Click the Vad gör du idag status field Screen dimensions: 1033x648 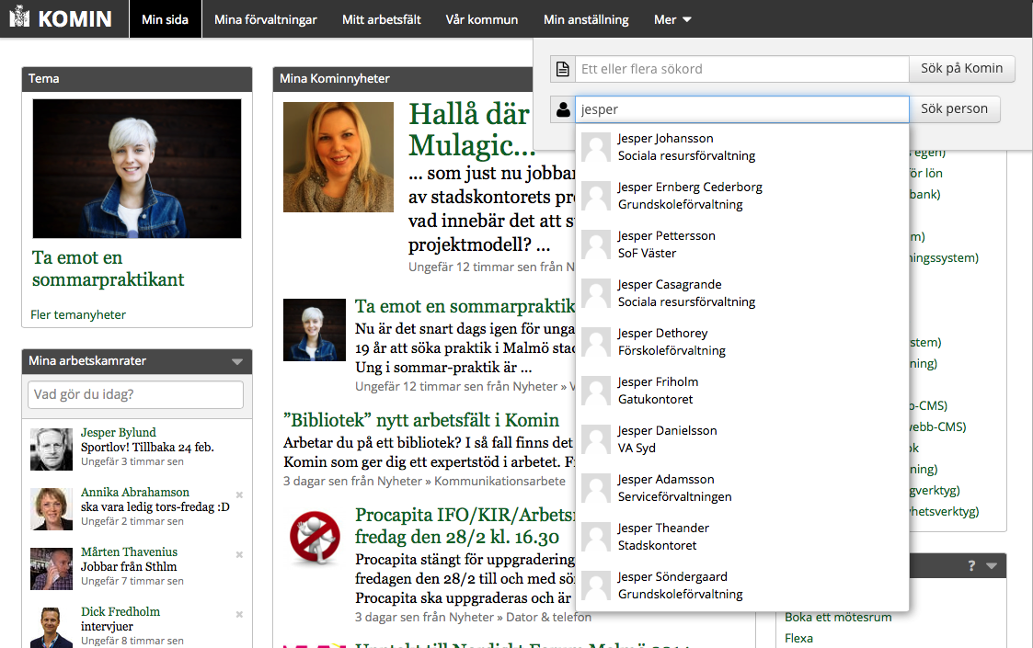coord(136,394)
